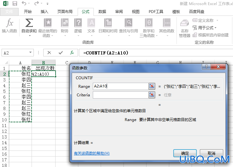Switch to the Insert (插入) tab
Image resolution: width=233 pixels, height=167 pixels.
[x=45, y=12]
